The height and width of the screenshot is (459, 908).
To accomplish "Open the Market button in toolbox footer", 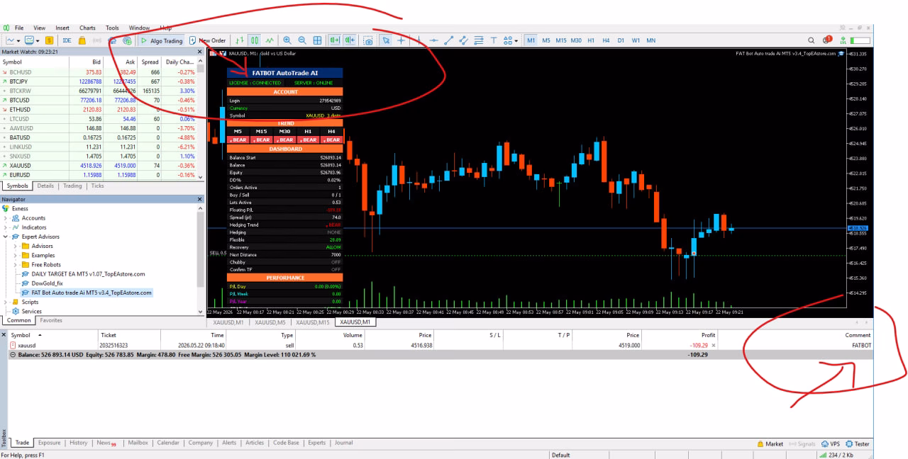I will [770, 444].
